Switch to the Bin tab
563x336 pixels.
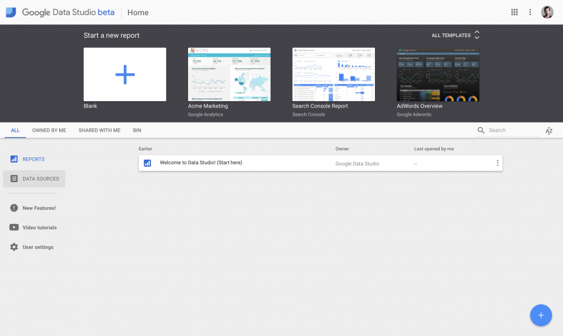tap(137, 130)
